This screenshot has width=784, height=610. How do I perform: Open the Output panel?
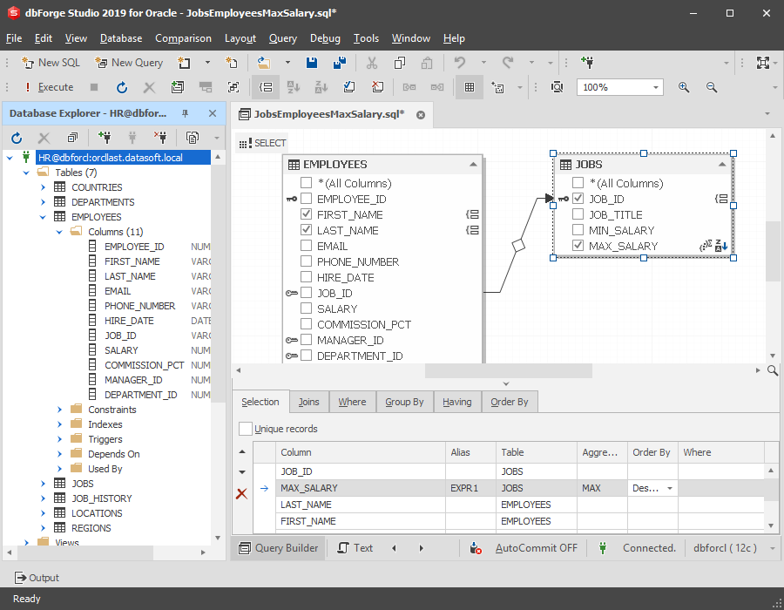point(37,578)
